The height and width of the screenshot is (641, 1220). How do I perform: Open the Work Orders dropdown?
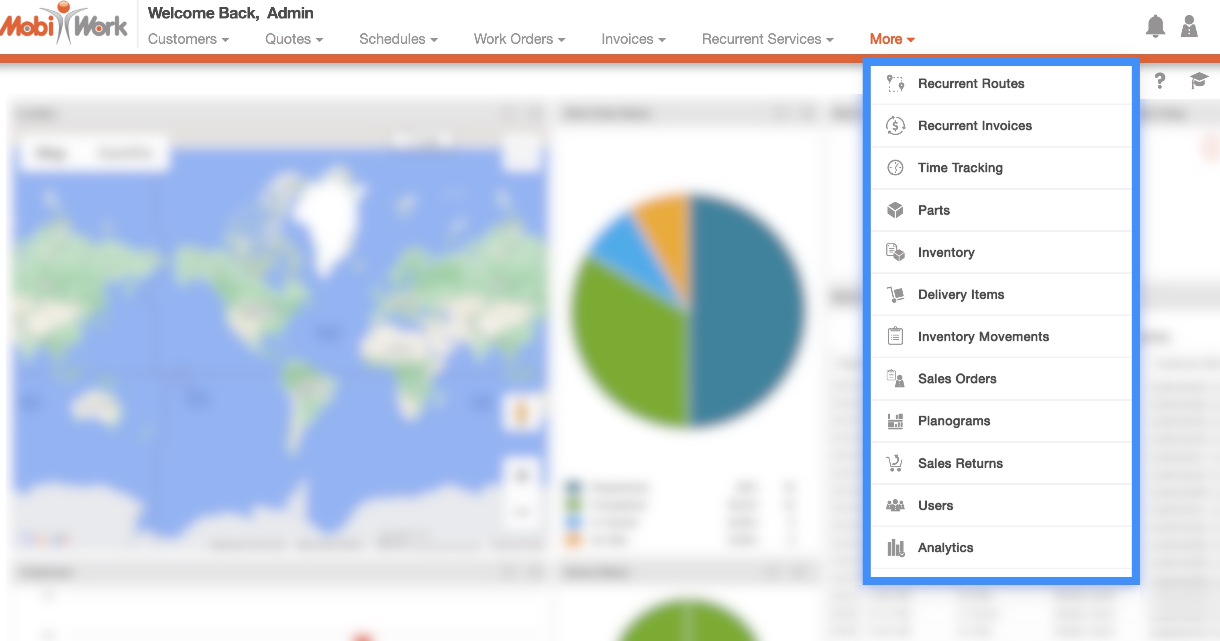(519, 39)
